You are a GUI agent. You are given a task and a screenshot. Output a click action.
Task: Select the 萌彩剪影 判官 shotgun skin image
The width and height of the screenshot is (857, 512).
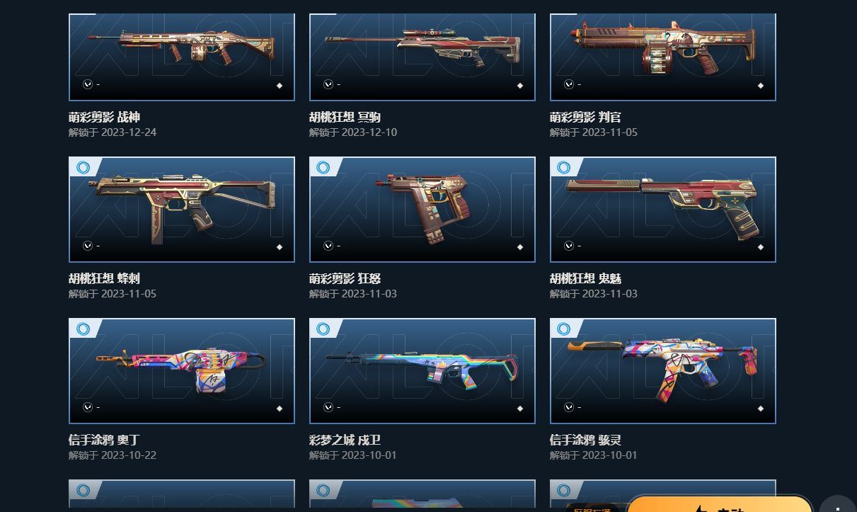(663, 57)
